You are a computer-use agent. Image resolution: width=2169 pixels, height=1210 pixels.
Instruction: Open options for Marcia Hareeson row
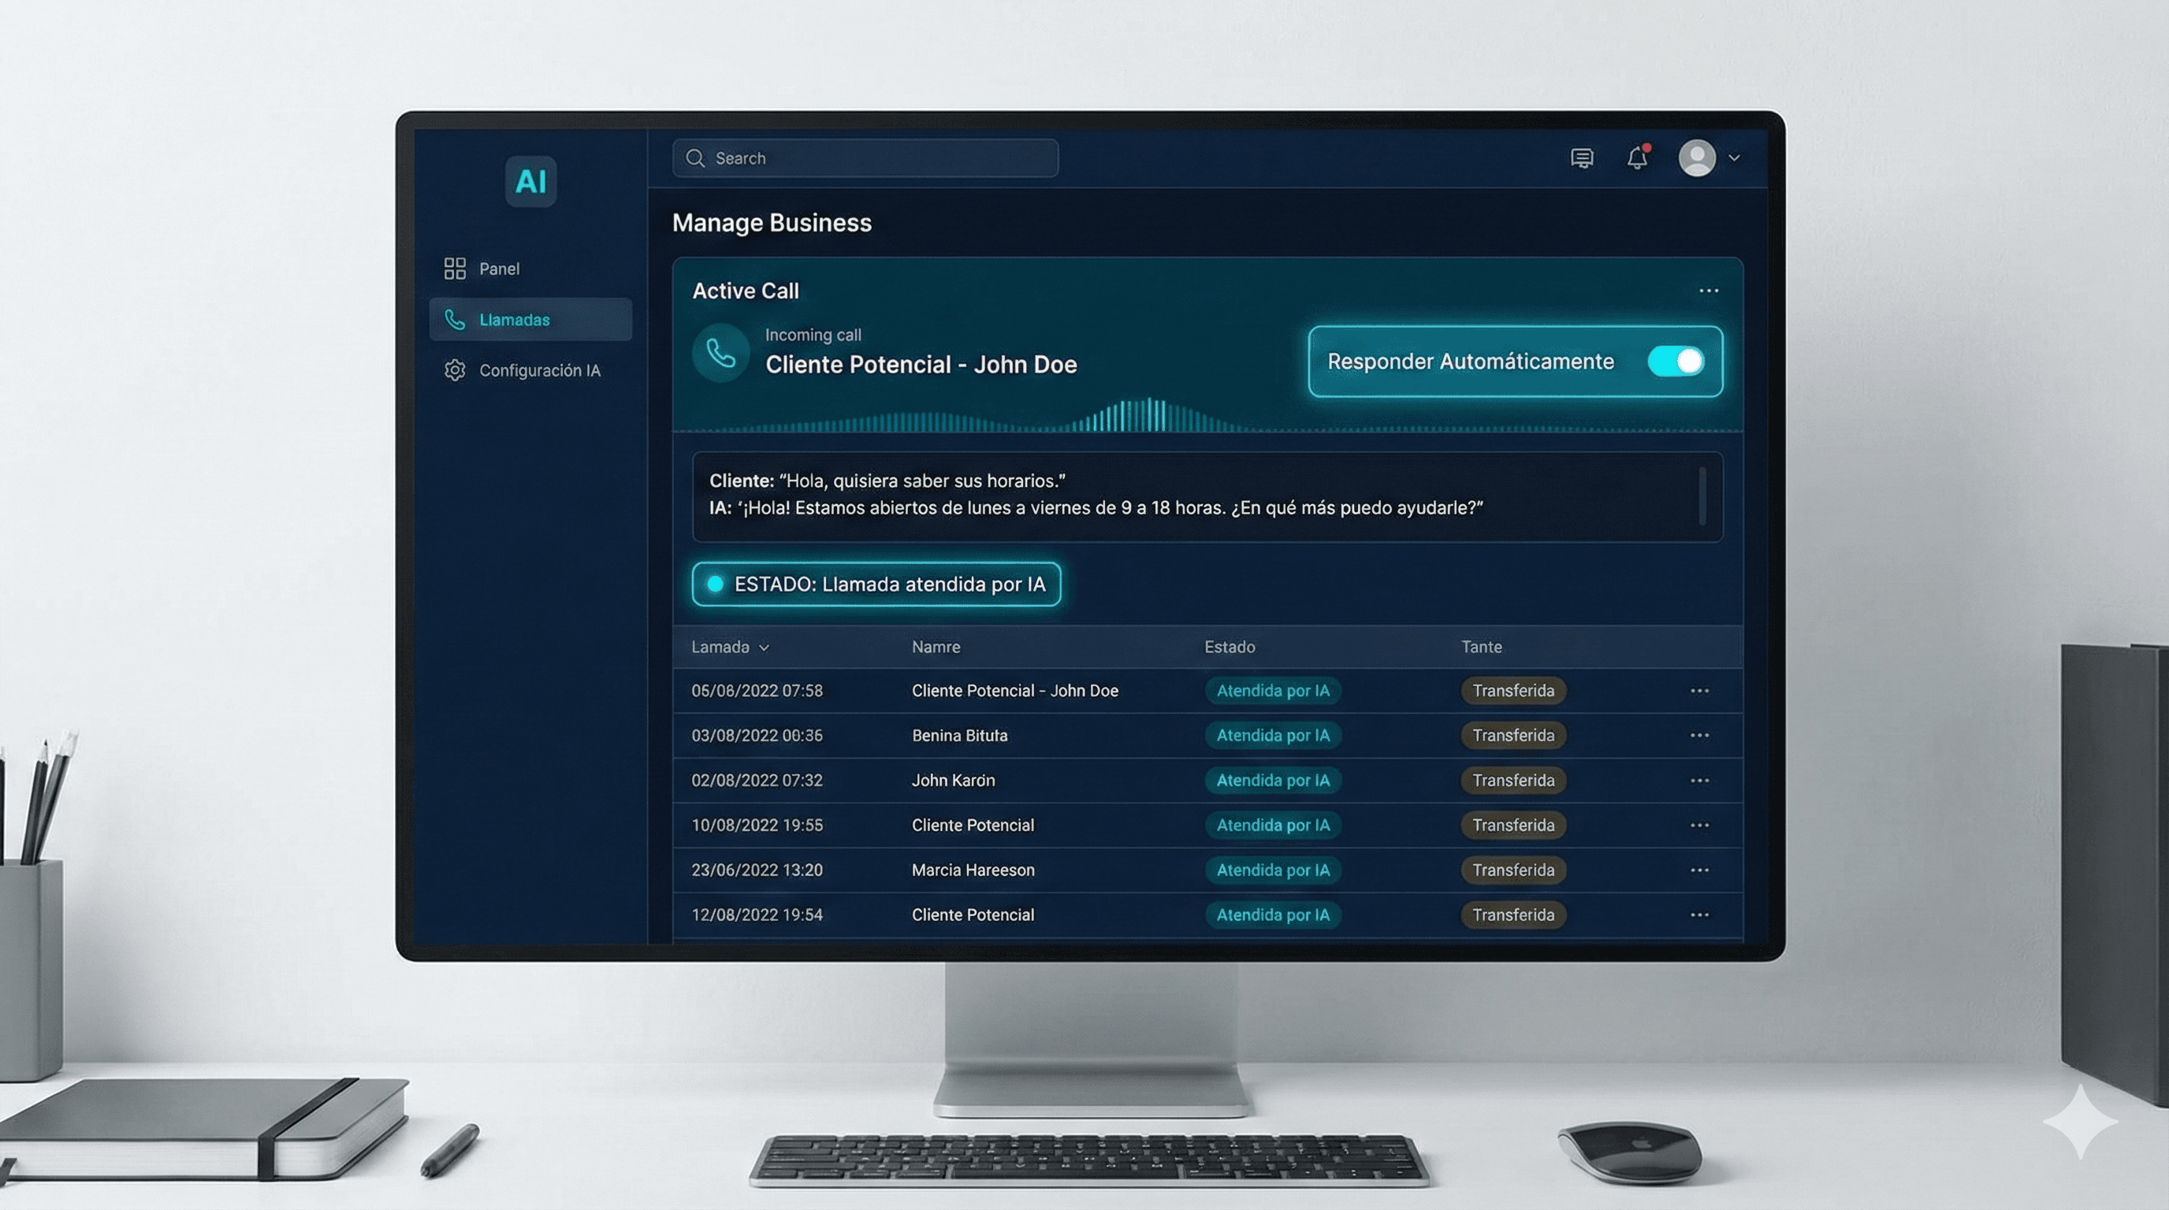(x=1699, y=870)
